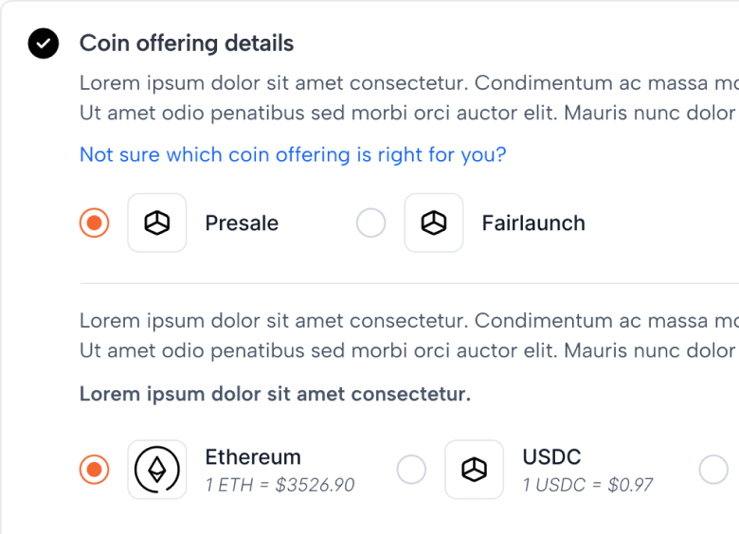The height and width of the screenshot is (534, 739).
Task: Click the Presale cube icon
Action: 157,222
